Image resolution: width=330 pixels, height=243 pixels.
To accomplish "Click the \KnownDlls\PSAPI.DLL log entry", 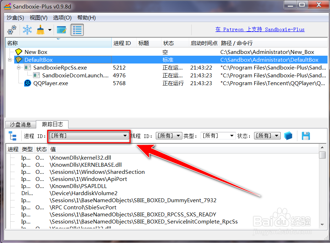I will tap(78, 186).
